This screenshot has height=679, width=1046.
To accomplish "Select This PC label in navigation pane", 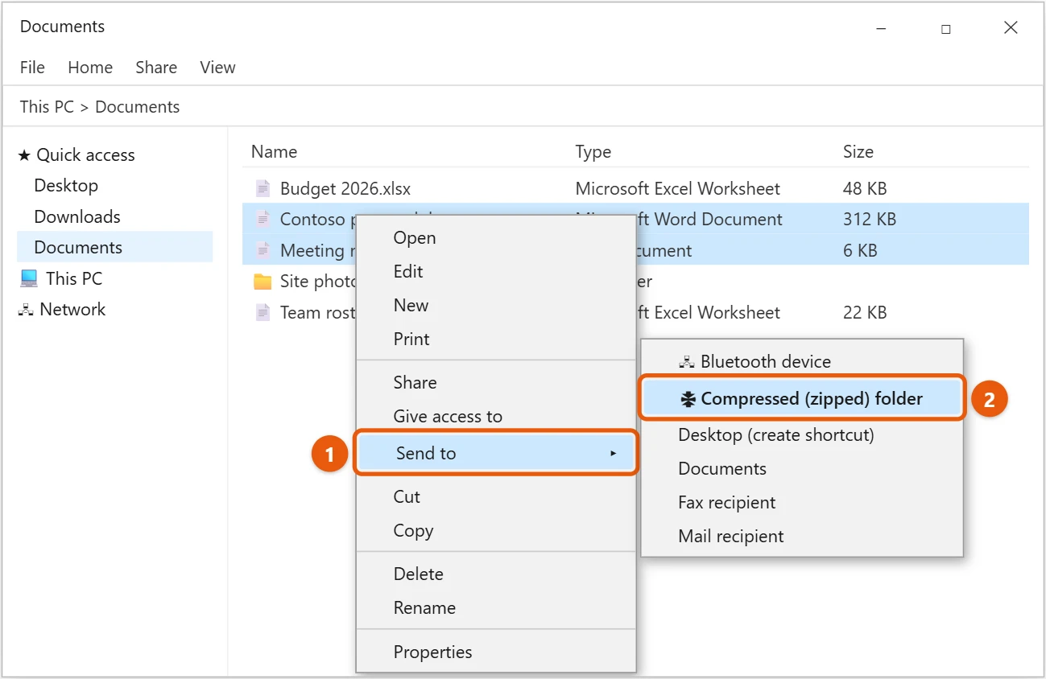I will tap(74, 279).
